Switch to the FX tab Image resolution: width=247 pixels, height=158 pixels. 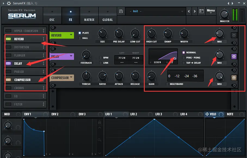(70, 16)
